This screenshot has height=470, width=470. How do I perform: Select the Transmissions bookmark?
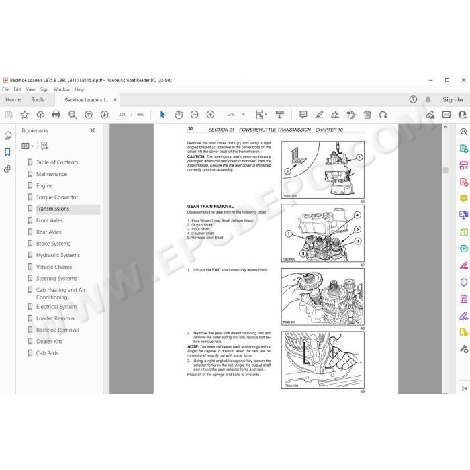pos(52,209)
